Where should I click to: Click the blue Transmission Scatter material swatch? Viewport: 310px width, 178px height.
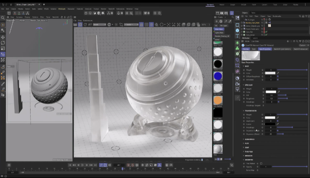(218, 76)
